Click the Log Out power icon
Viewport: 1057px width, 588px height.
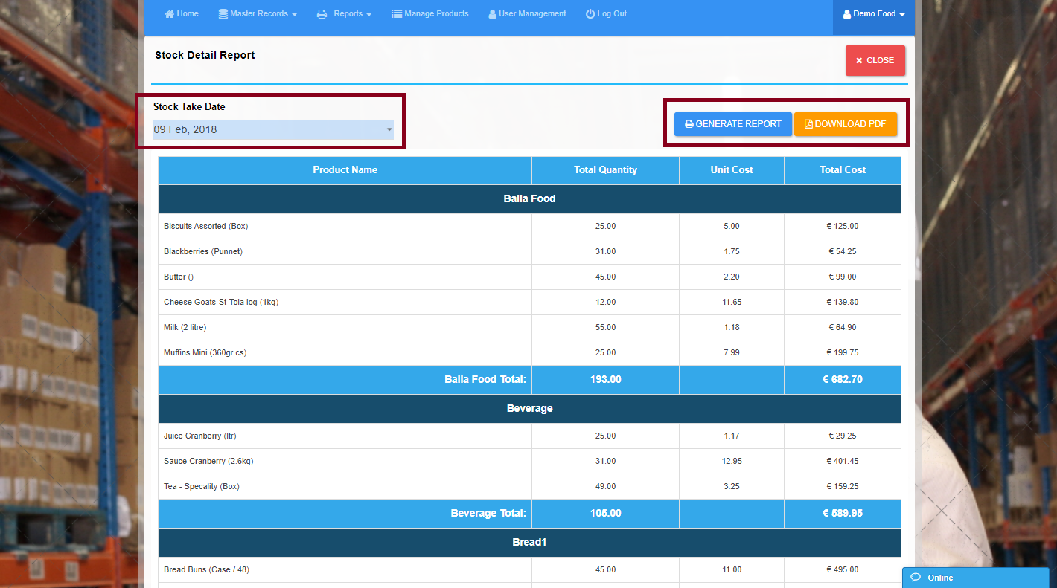coord(590,14)
